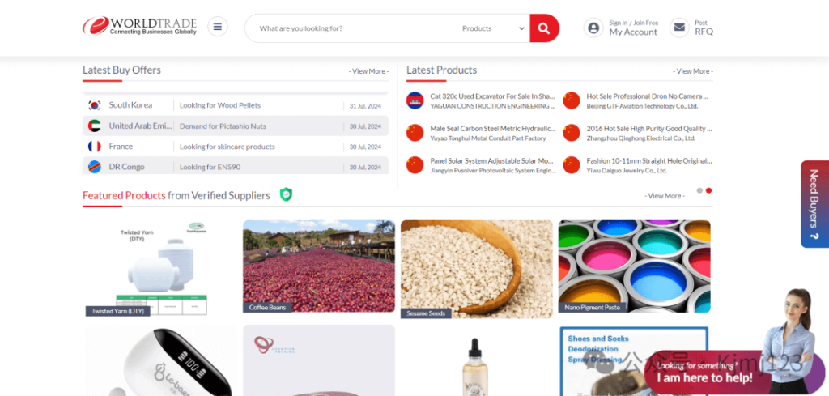Open the dropper bottle product image

pos(474,364)
